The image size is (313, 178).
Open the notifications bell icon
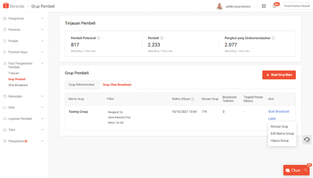pos(274,6)
